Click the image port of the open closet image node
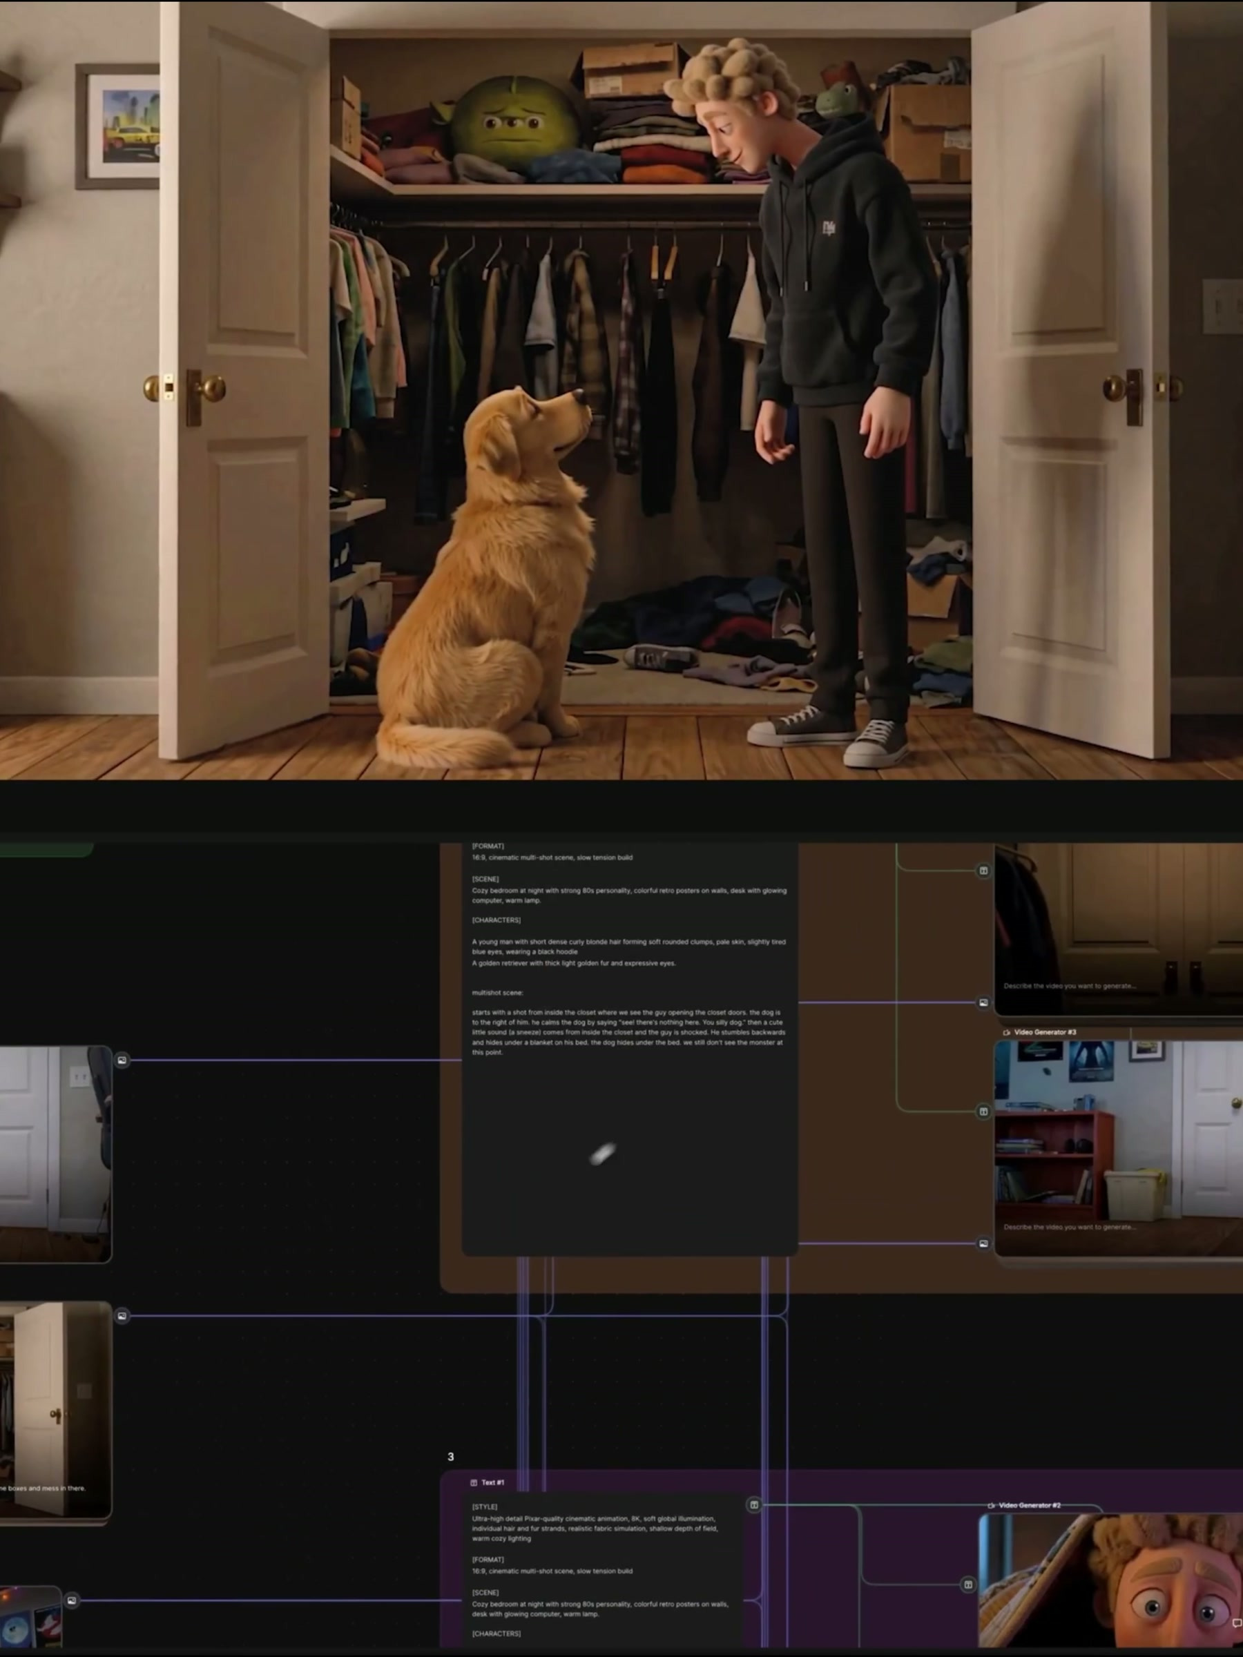Screen dimensions: 1243x1657 [x=122, y=1315]
